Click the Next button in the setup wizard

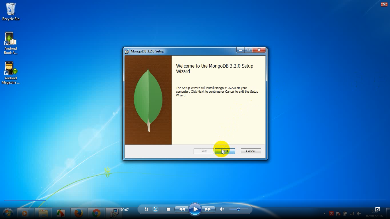[x=225, y=151]
